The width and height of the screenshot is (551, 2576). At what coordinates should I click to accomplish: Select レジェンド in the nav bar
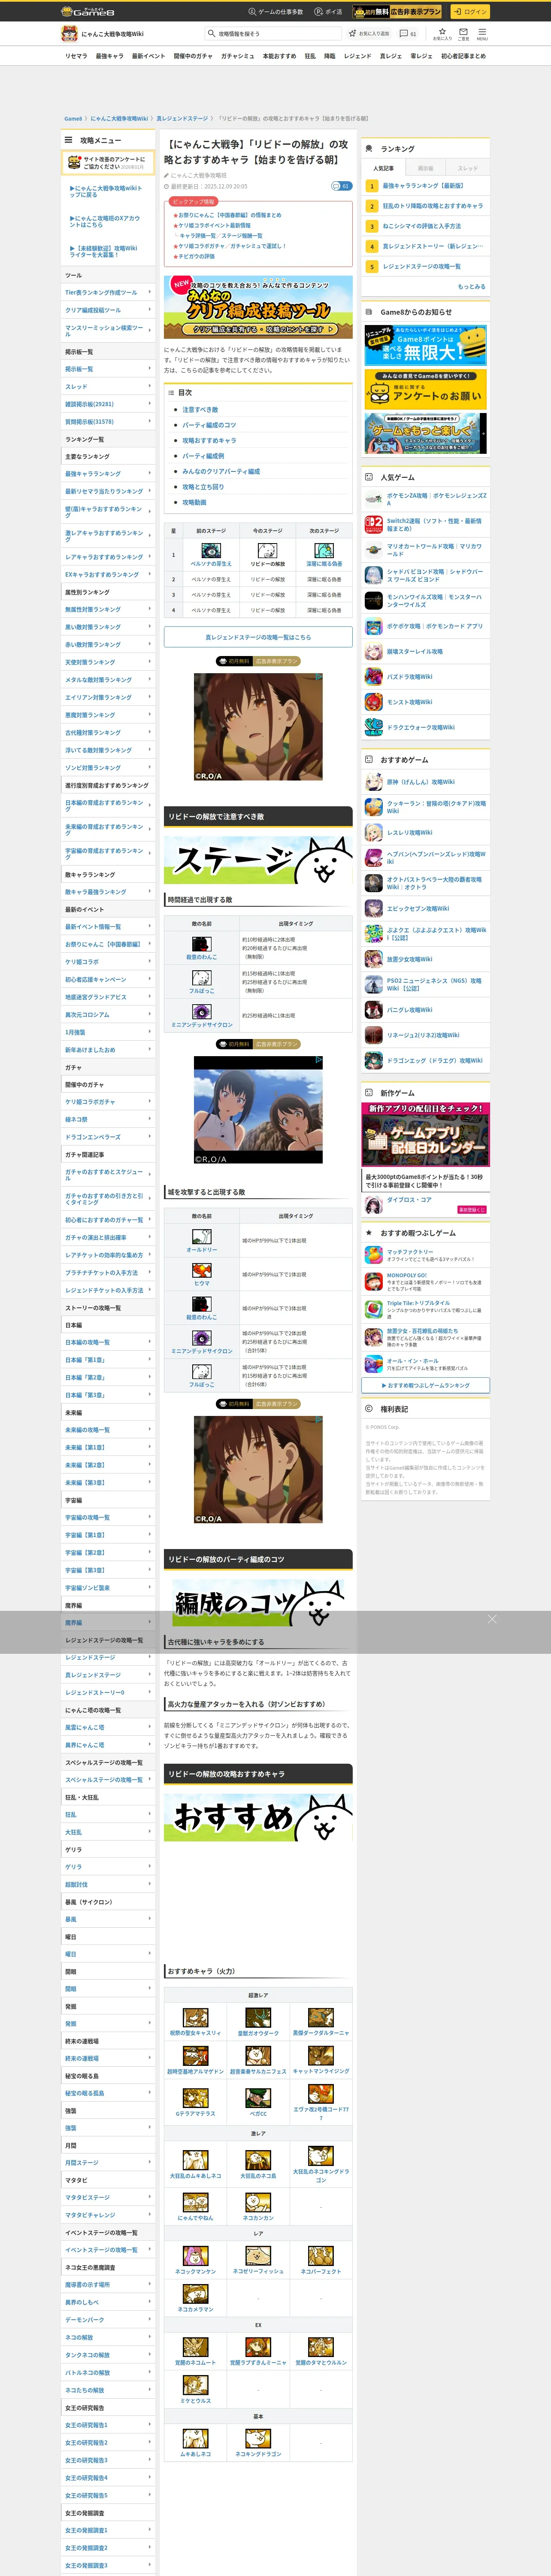tap(357, 56)
